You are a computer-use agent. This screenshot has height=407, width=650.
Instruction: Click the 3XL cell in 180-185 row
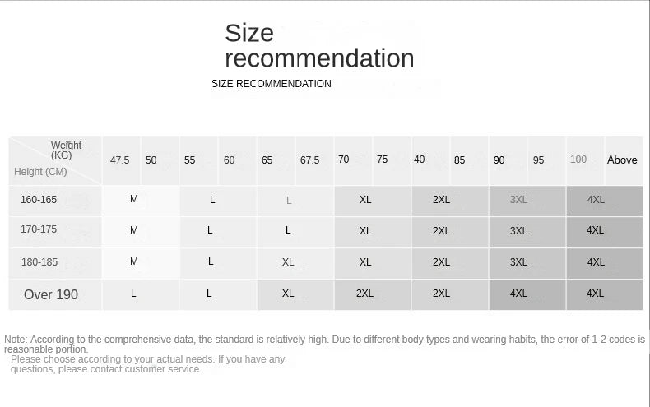point(518,262)
